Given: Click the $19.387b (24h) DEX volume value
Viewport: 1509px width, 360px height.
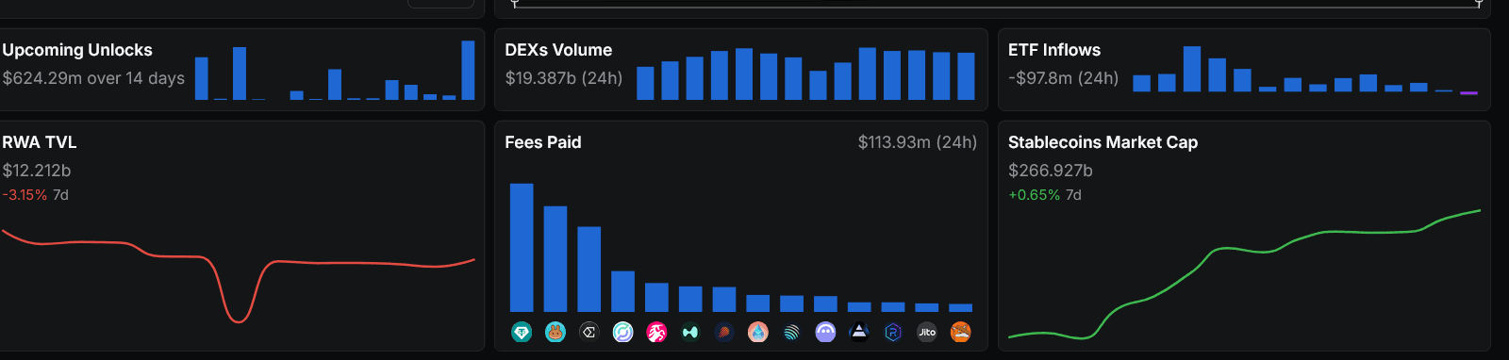Looking at the screenshot, I should pos(564,78).
